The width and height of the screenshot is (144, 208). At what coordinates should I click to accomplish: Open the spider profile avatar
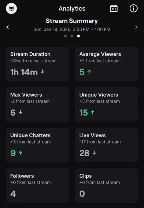click(11, 9)
